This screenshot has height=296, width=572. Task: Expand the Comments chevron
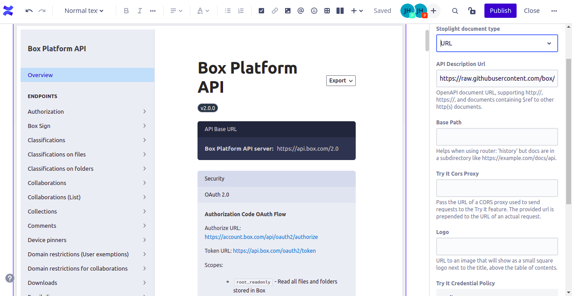144,226
